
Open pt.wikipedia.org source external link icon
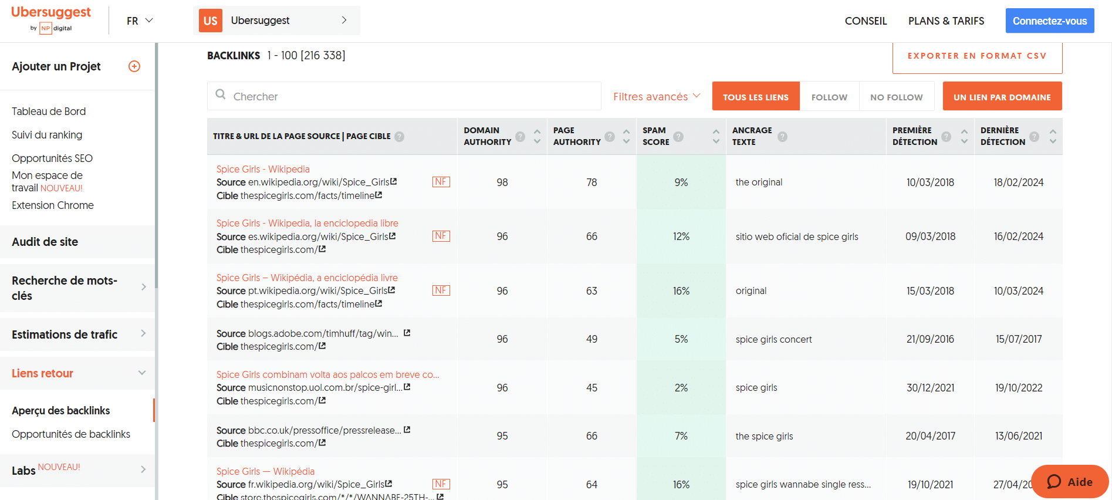pos(391,290)
